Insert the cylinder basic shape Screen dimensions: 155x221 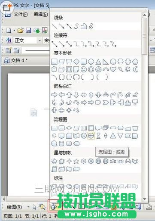(54, 69)
